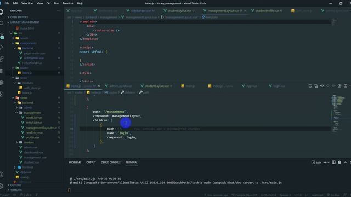
Task: Expand the TIMELINE section
Action: [x=16, y=190]
